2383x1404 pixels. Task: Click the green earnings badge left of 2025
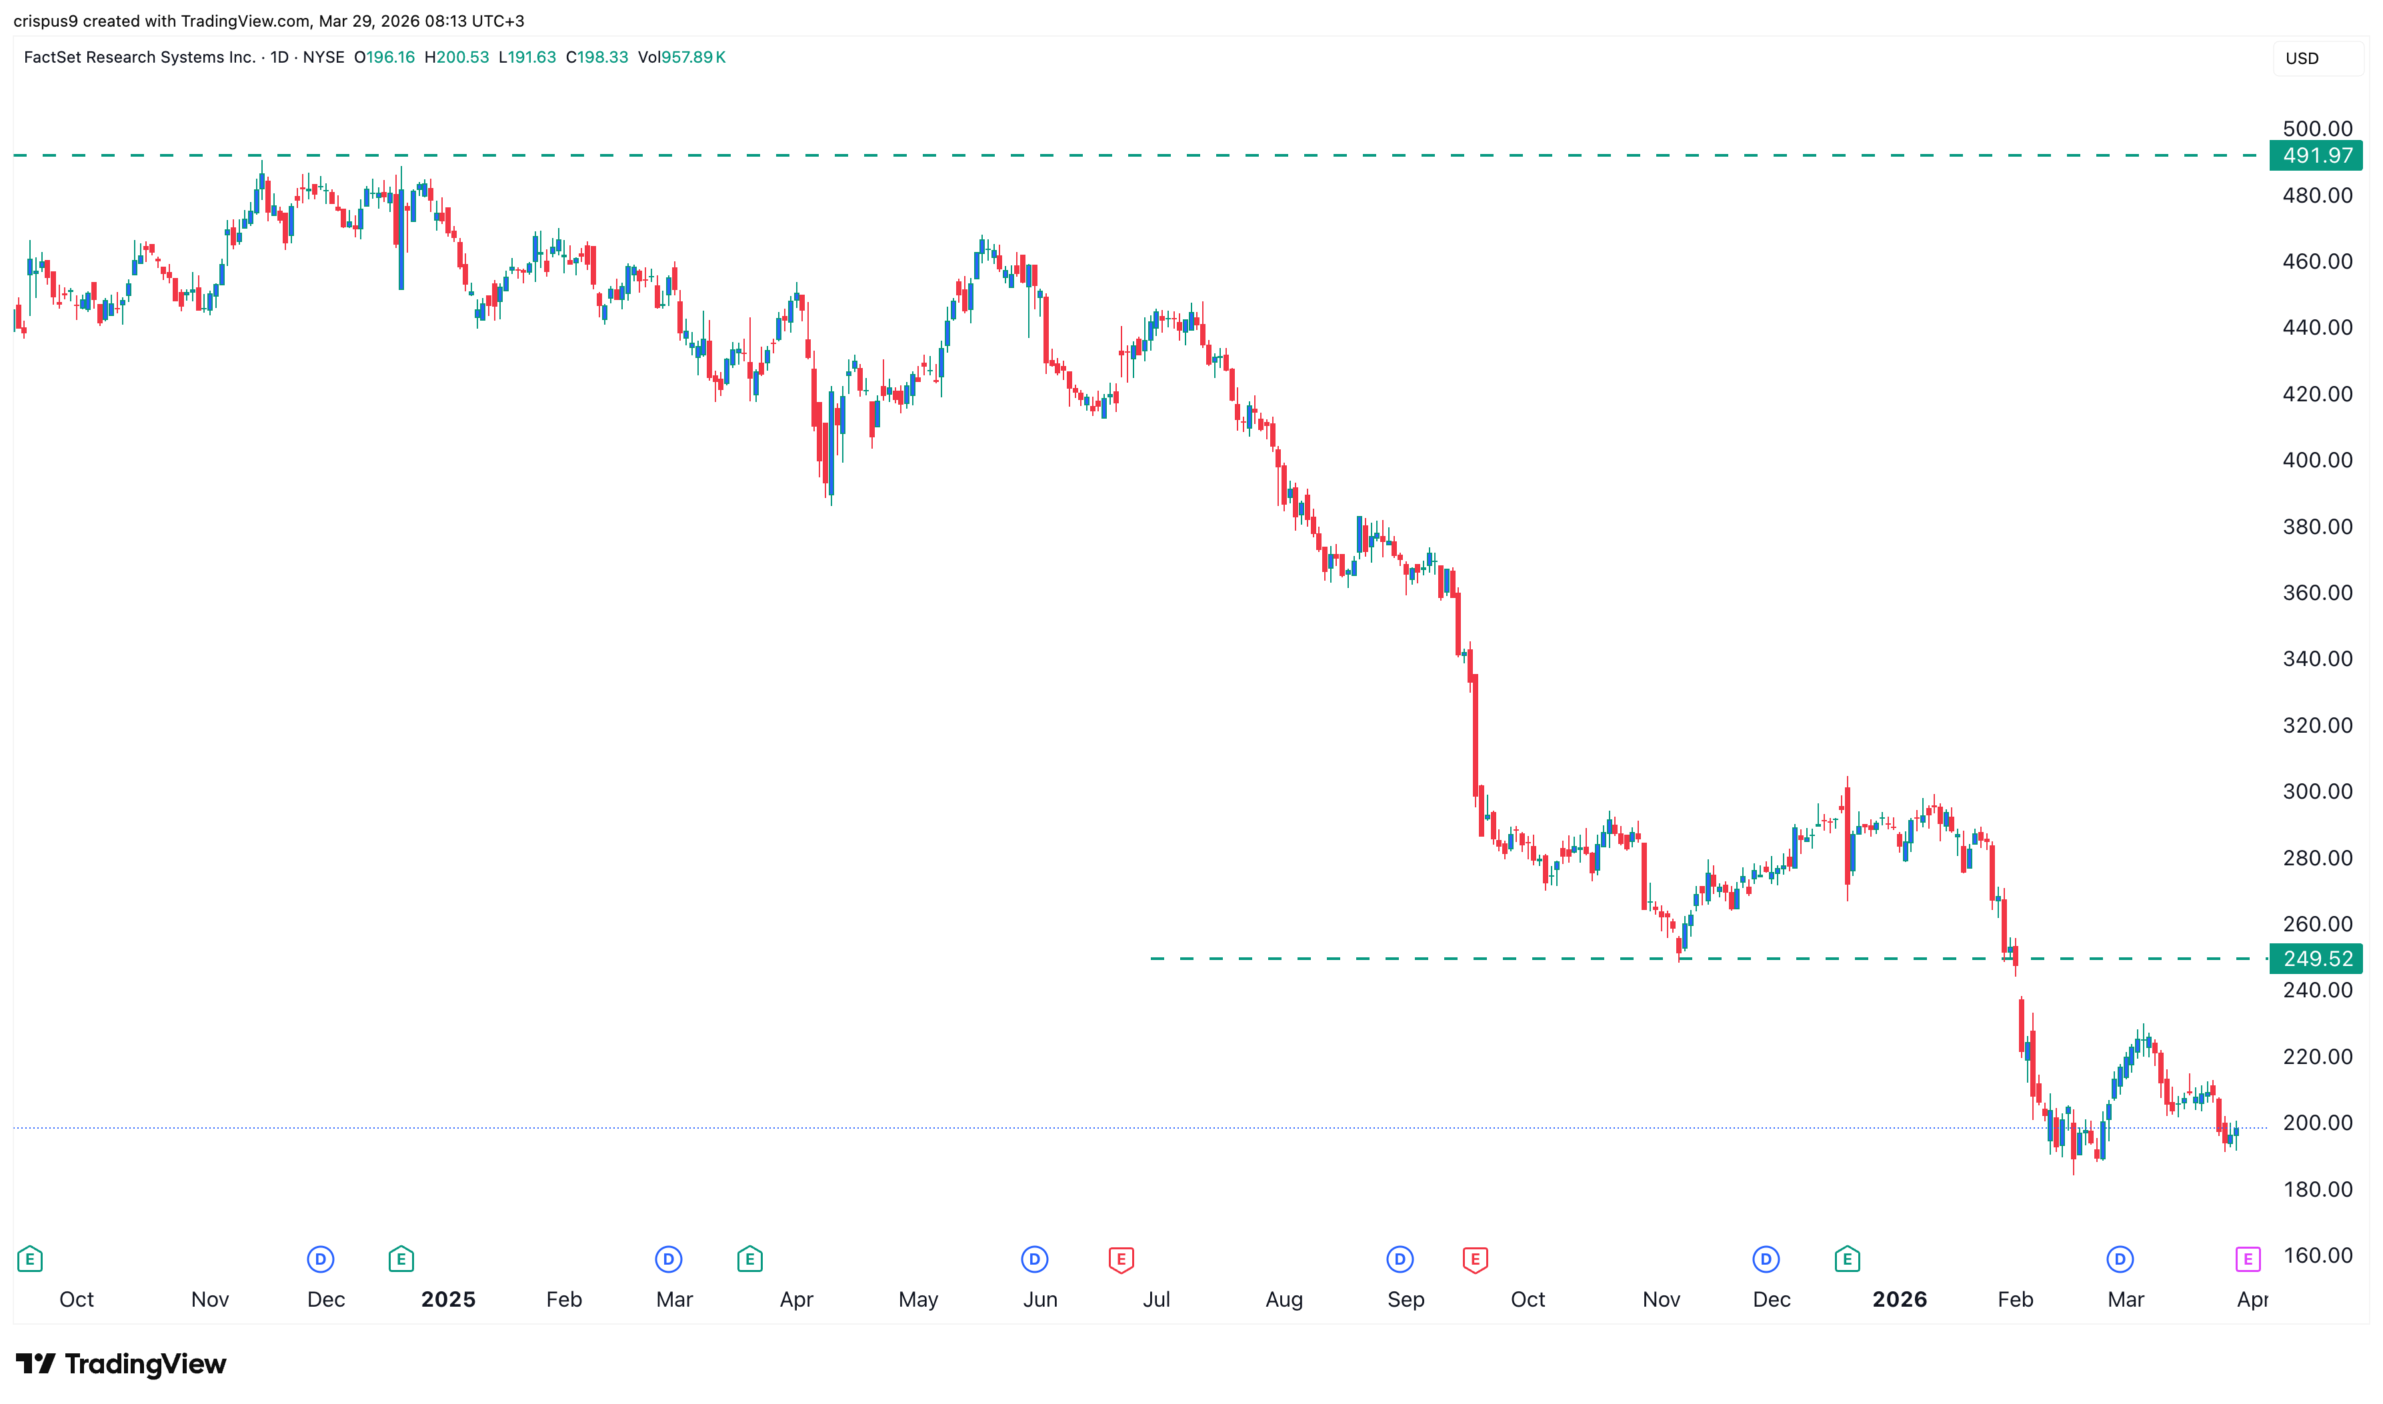pyautogui.click(x=401, y=1259)
